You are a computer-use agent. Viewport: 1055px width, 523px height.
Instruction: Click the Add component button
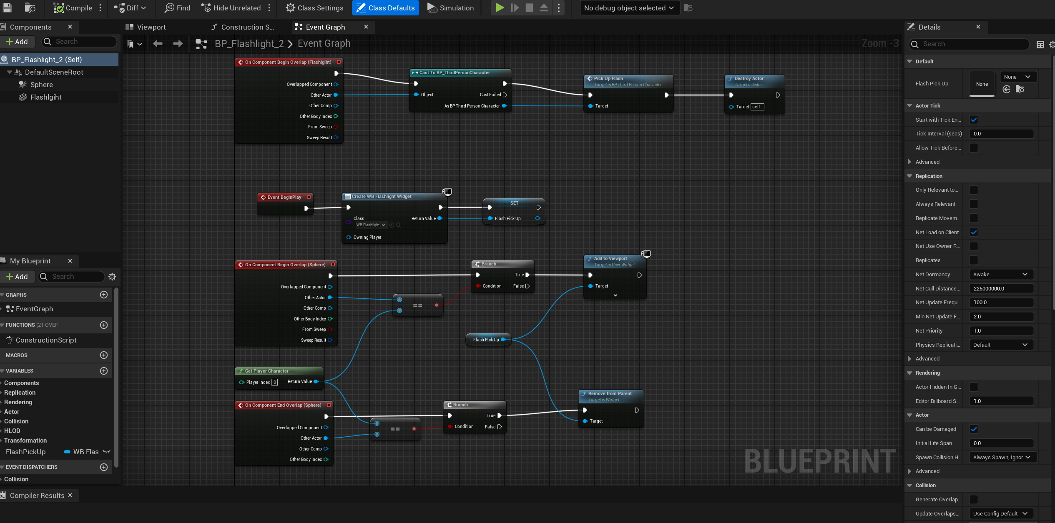pyautogui.click(x=17, y=42)
